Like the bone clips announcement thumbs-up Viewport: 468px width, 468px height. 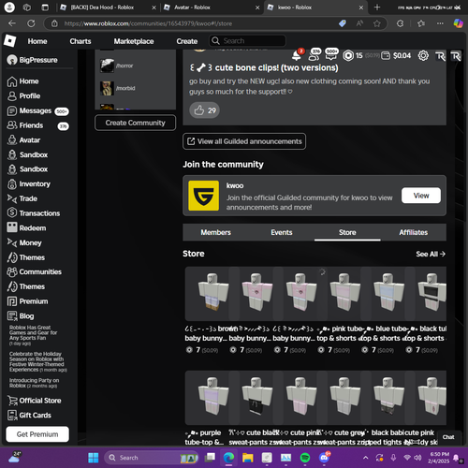point(205,110)
